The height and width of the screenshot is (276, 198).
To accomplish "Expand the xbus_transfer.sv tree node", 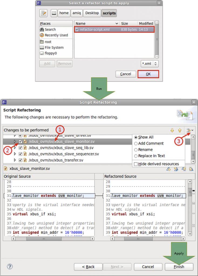I will [15, 160].
